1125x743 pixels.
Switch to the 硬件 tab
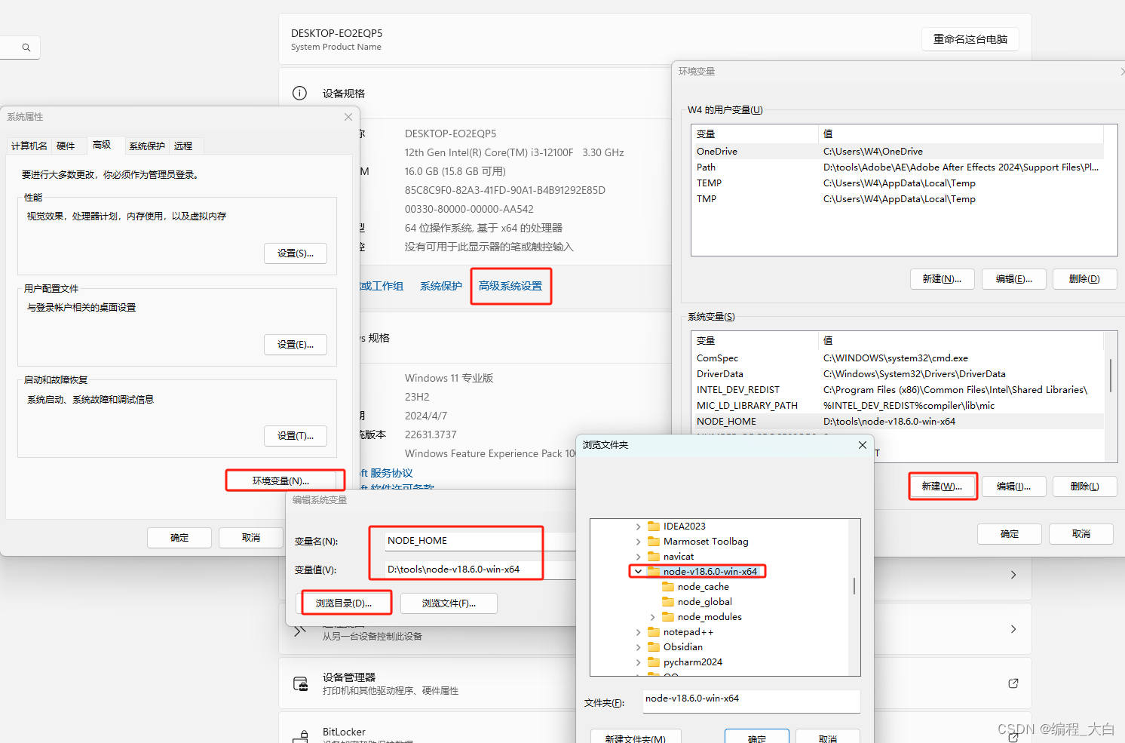(66, 146)
